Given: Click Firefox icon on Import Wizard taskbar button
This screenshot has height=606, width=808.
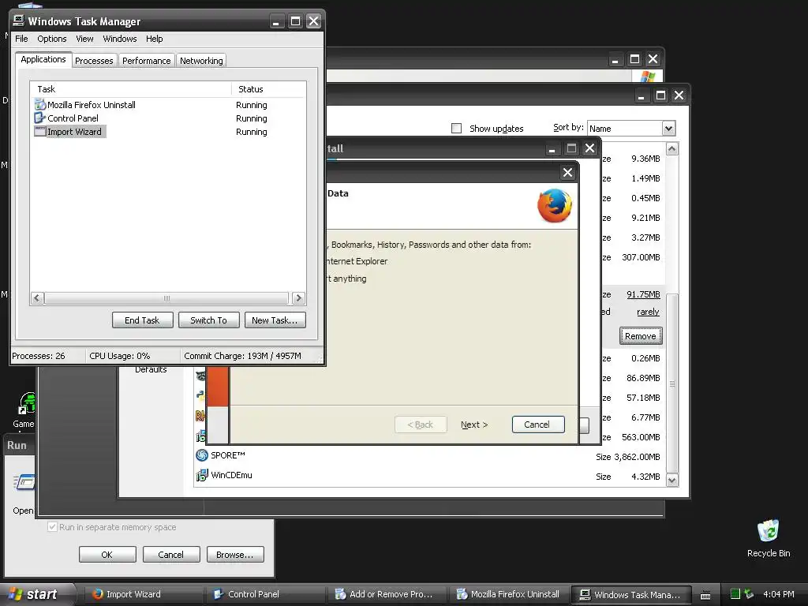Looking at the screenshot, I should (x=97, y=594).
